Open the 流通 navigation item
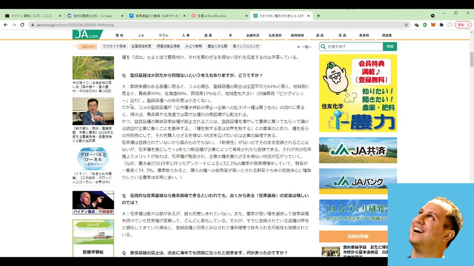The height and width of the screenshot is (266, 474). click(x=342, y=35)
